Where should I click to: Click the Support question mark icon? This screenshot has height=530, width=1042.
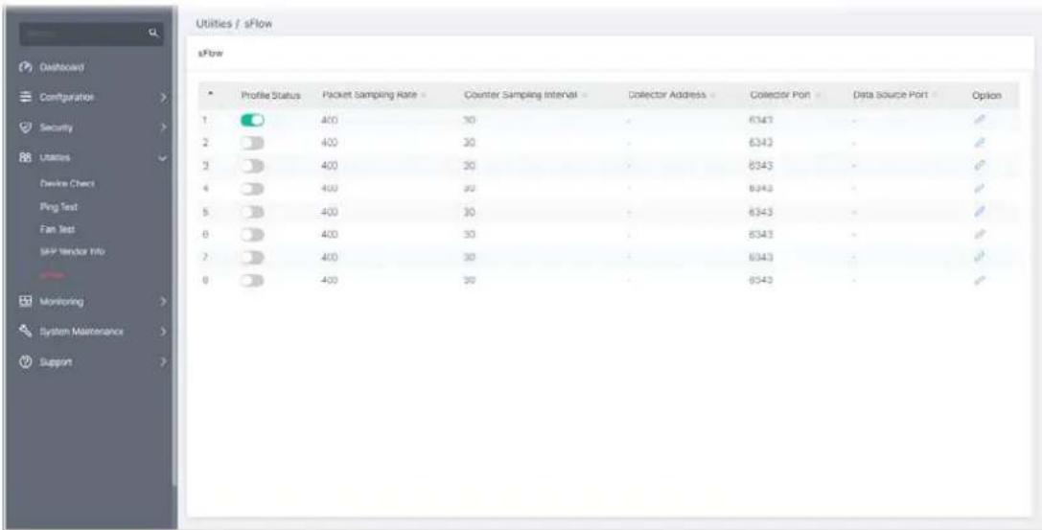(x=27, y=362)
